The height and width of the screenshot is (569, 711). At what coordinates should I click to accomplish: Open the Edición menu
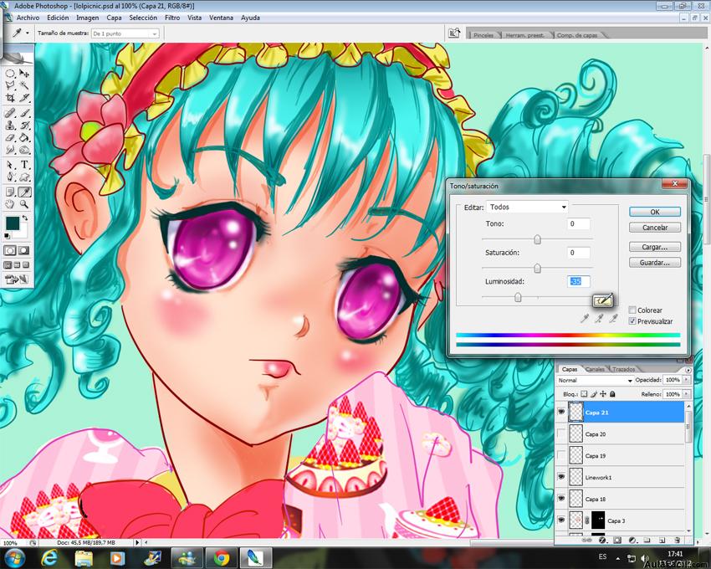pos(58,18)
